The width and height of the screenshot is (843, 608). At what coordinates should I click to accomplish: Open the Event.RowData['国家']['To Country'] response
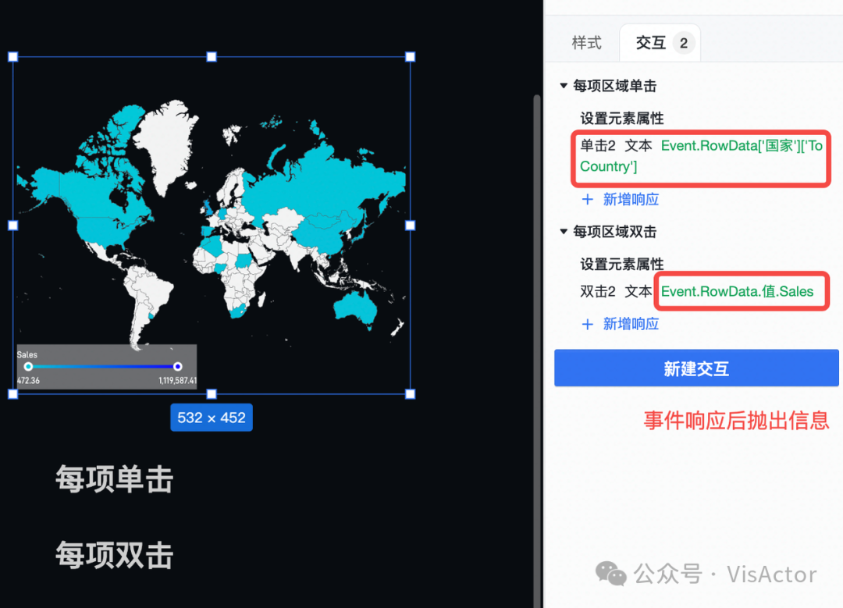[x=700, y=156]
